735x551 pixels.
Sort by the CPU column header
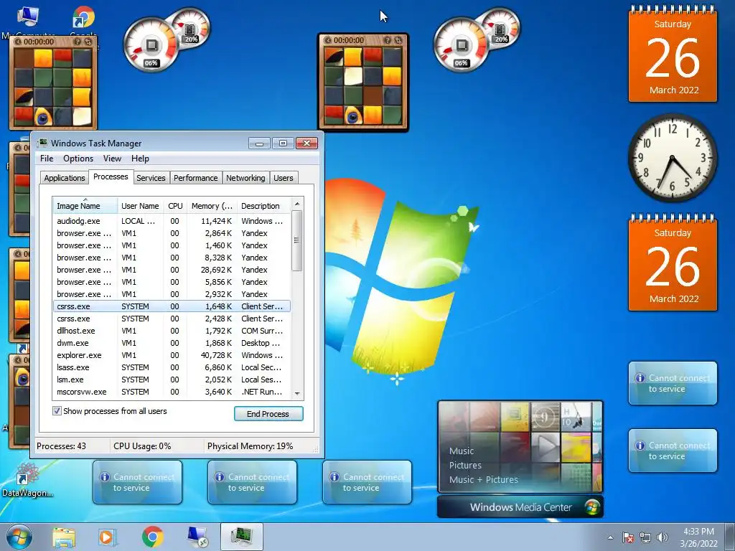coord(175,206)
